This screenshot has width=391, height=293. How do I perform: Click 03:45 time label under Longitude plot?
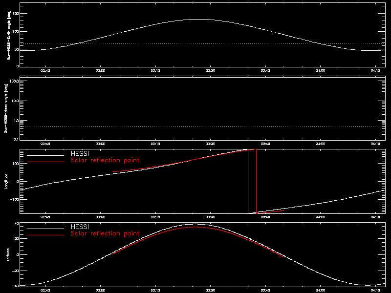point(265,217)
